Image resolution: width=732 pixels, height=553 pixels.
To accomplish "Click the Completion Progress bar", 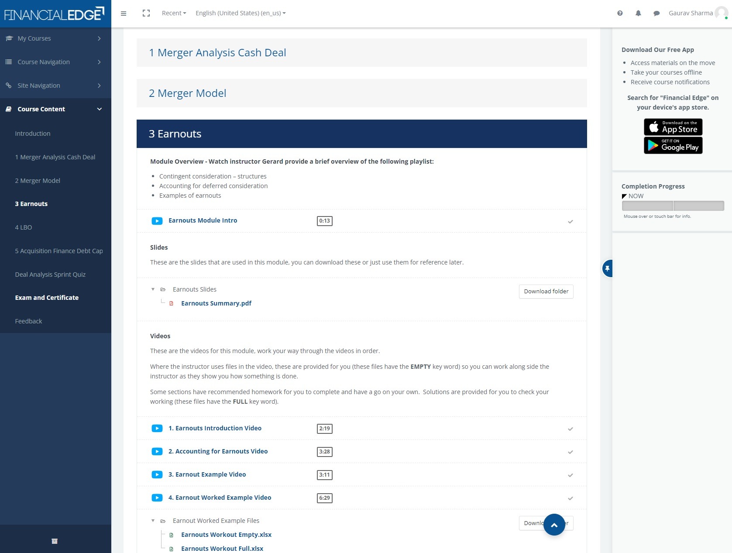I will tap(672, 205).
